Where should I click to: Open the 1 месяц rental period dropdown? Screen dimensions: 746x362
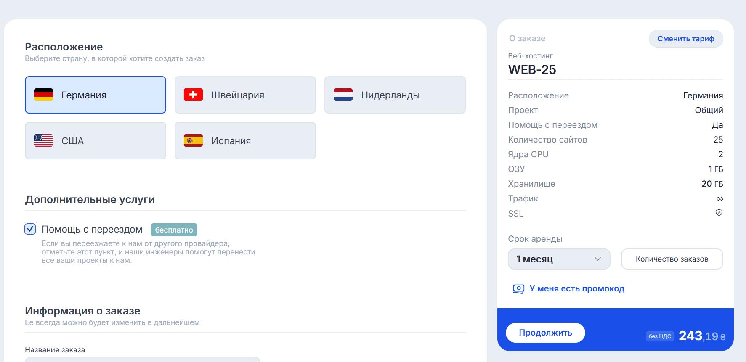tap(558, 259)
